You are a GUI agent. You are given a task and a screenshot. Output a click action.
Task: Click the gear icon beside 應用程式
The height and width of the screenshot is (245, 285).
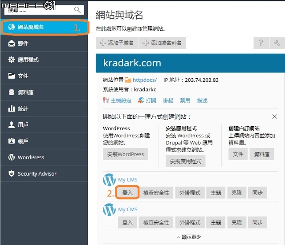(x=11, y=60)
